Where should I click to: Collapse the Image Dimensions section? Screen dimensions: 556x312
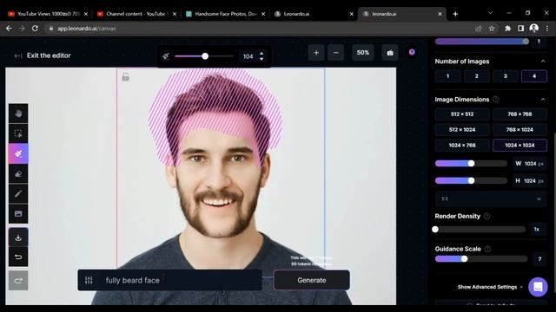tap(543, 100)
